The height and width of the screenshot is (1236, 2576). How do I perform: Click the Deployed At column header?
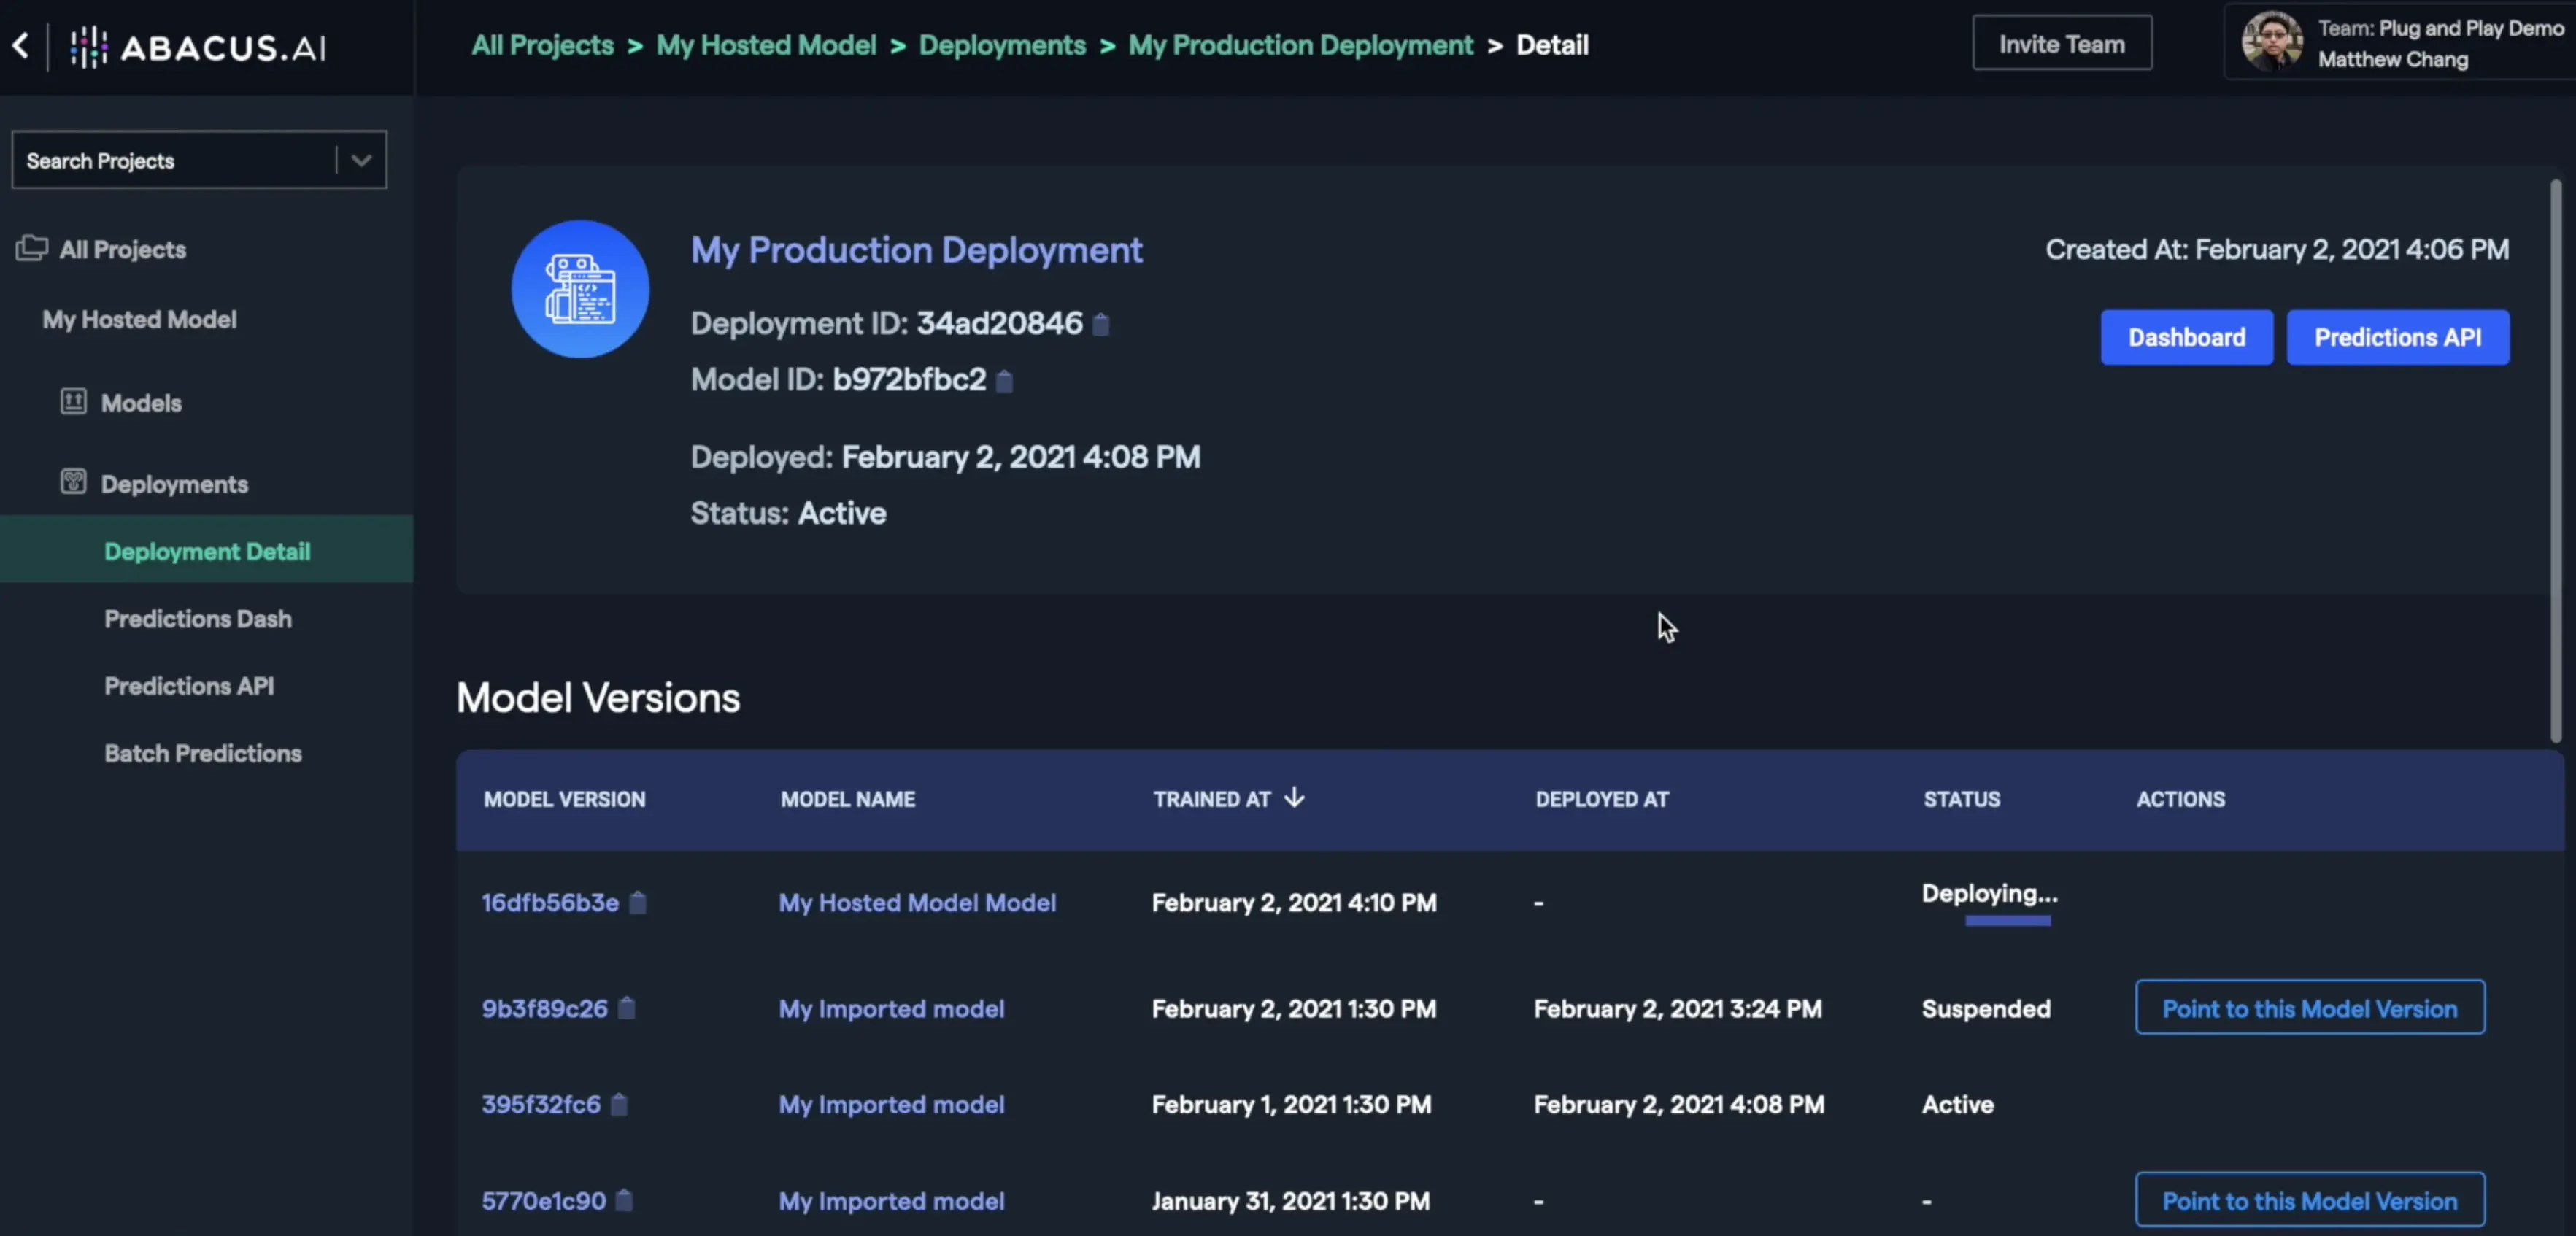click(1602, 798)
